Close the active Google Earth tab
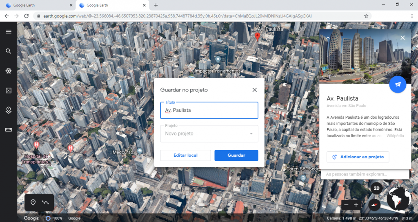This screenshot has width=418, height=222. click(x=144, y=5)
